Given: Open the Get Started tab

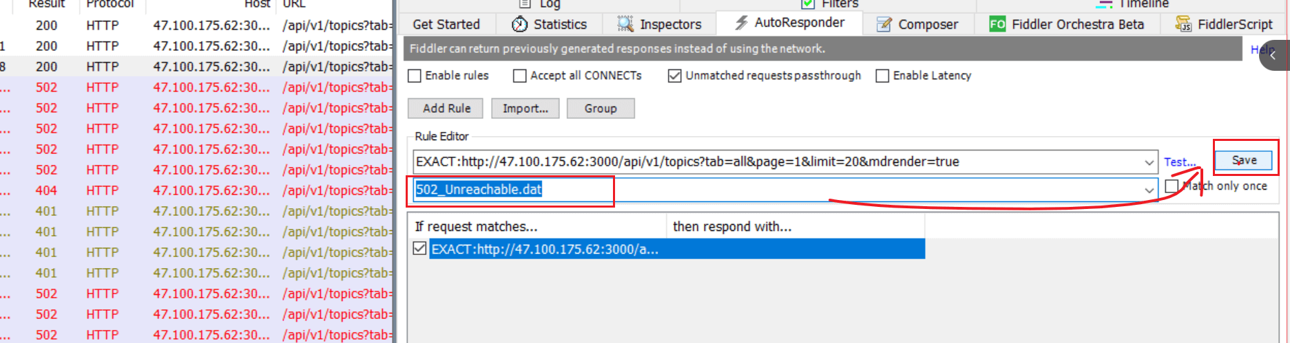Looking at the screenshot, I should 446,24.
